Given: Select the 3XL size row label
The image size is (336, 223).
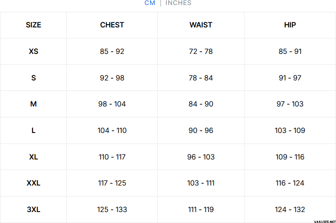Looking at the screenshot, I should click(x=33, y=210).
